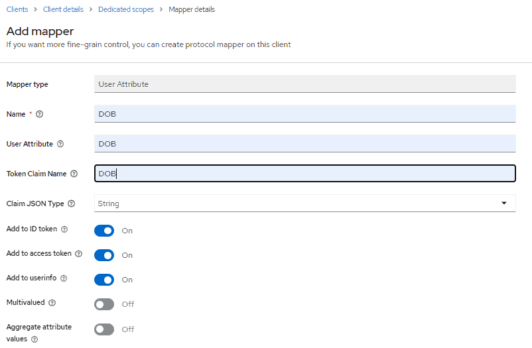532x348 pixels.
Task: Click help icon beside Claim JSON Type
Action: (71, 203)
